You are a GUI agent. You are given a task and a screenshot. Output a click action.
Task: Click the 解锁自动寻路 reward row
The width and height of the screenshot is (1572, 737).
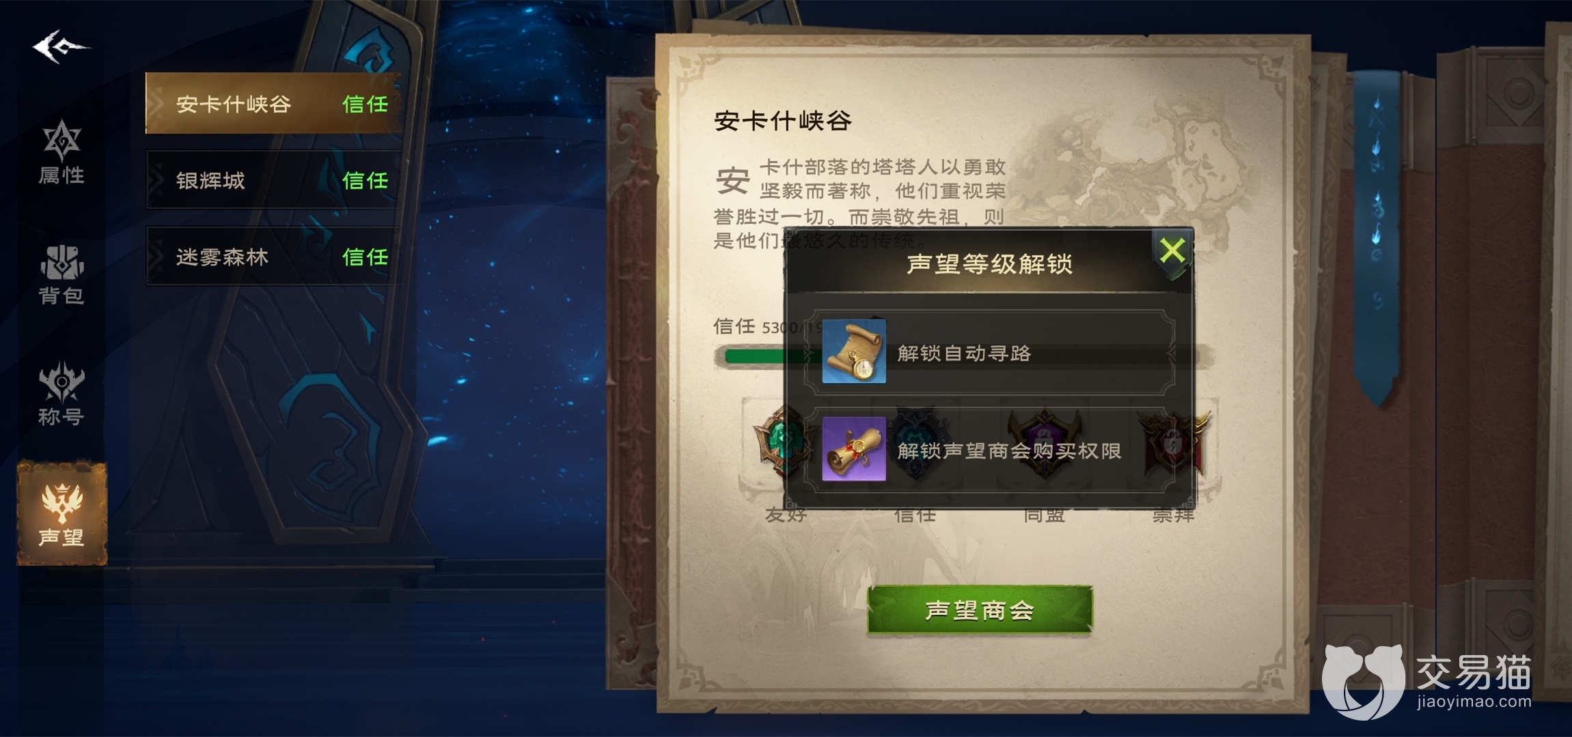[989, 352]
